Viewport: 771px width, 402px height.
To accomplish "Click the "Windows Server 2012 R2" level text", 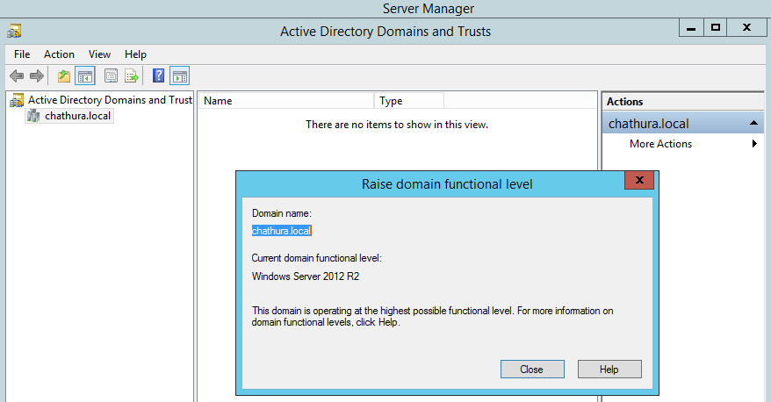I will [x=306, y=276].
